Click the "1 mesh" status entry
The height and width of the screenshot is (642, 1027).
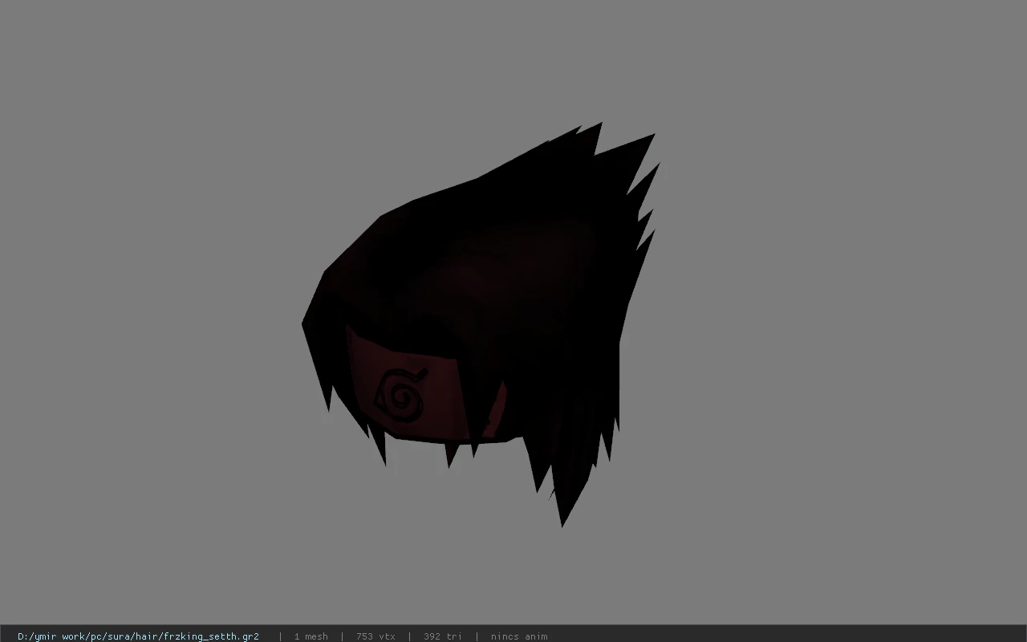pyautogui.click(x=311, y=636)
